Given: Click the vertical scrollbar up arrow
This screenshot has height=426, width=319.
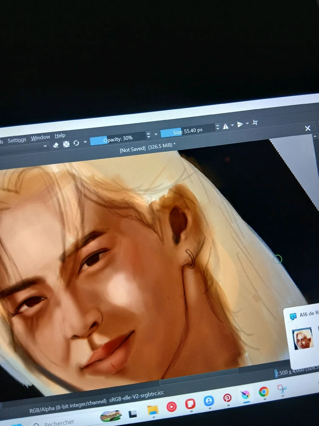Looking at the screenshot, I should 315,136.
